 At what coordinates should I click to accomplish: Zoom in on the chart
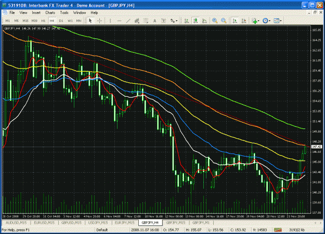215,21
